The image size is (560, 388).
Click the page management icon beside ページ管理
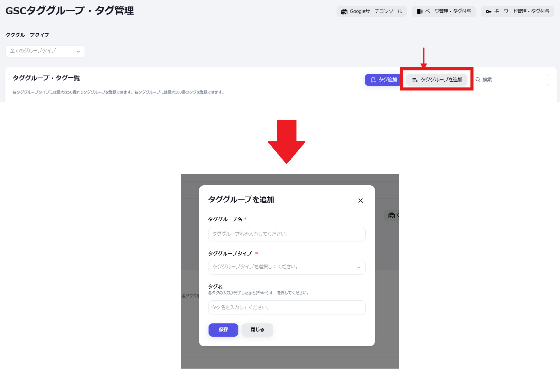pyautogui.click(x=420, y=12)
